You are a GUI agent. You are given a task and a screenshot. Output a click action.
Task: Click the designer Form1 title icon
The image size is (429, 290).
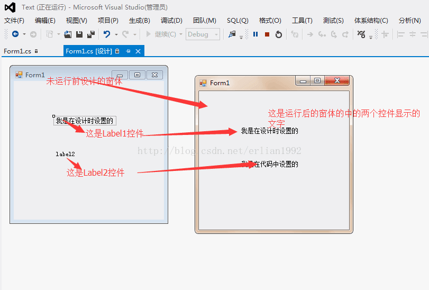tap(19, 75)
